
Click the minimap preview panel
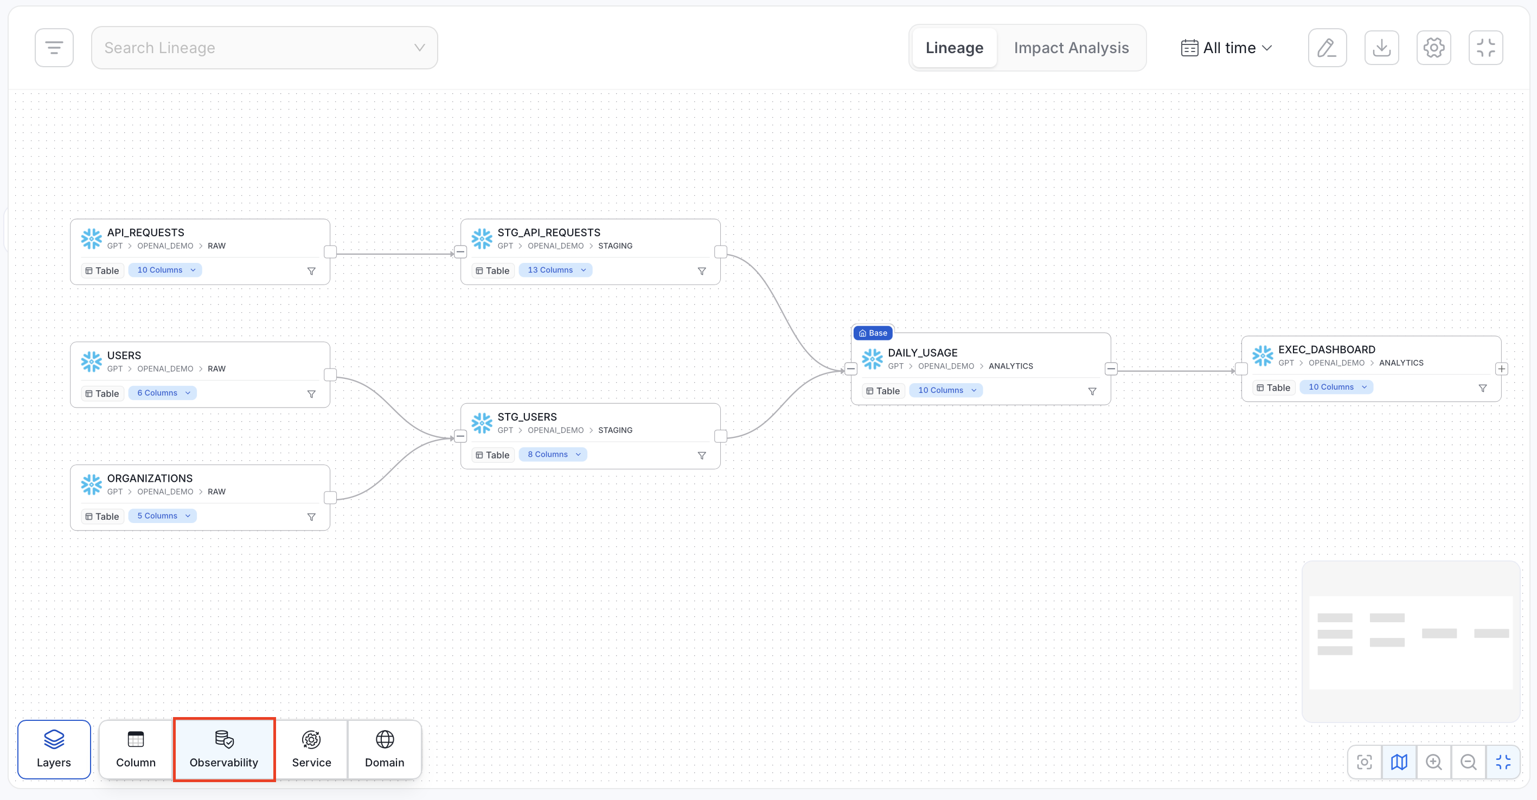point(1411,642)
